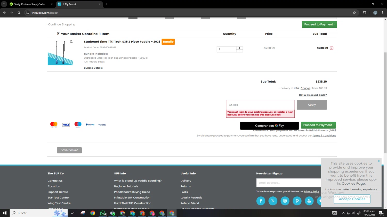This screenshot has width=387, height=217.
Task: Remove the Starboard paddle with red X
Action: [332, 48]
